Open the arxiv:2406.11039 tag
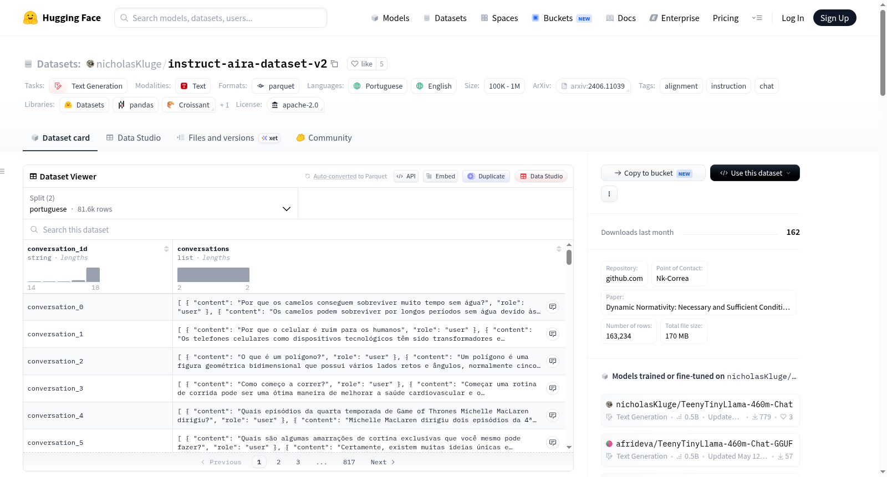The width and height of the screenshot is (887, 477). coord(593,86)
